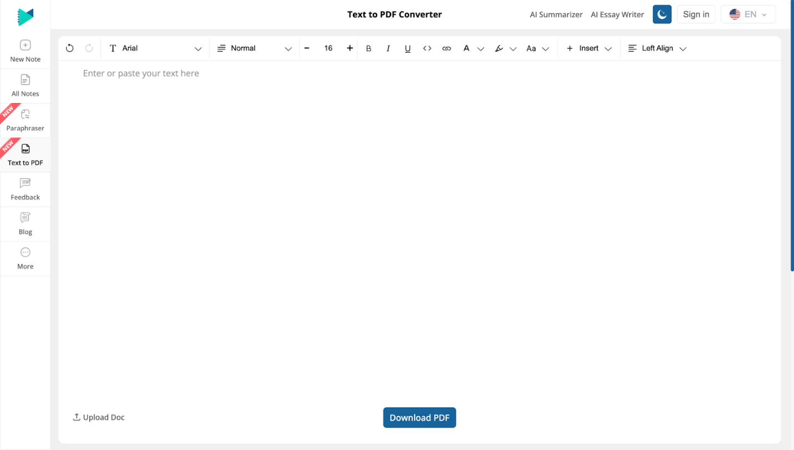Open the Paraphraser tool

pos(25,120)
